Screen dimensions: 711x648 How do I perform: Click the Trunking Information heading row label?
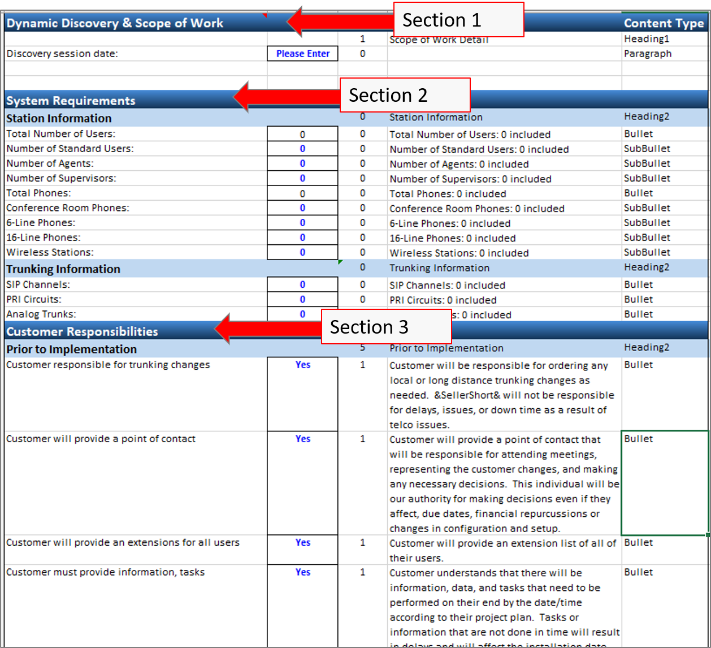tap(63, 269)
